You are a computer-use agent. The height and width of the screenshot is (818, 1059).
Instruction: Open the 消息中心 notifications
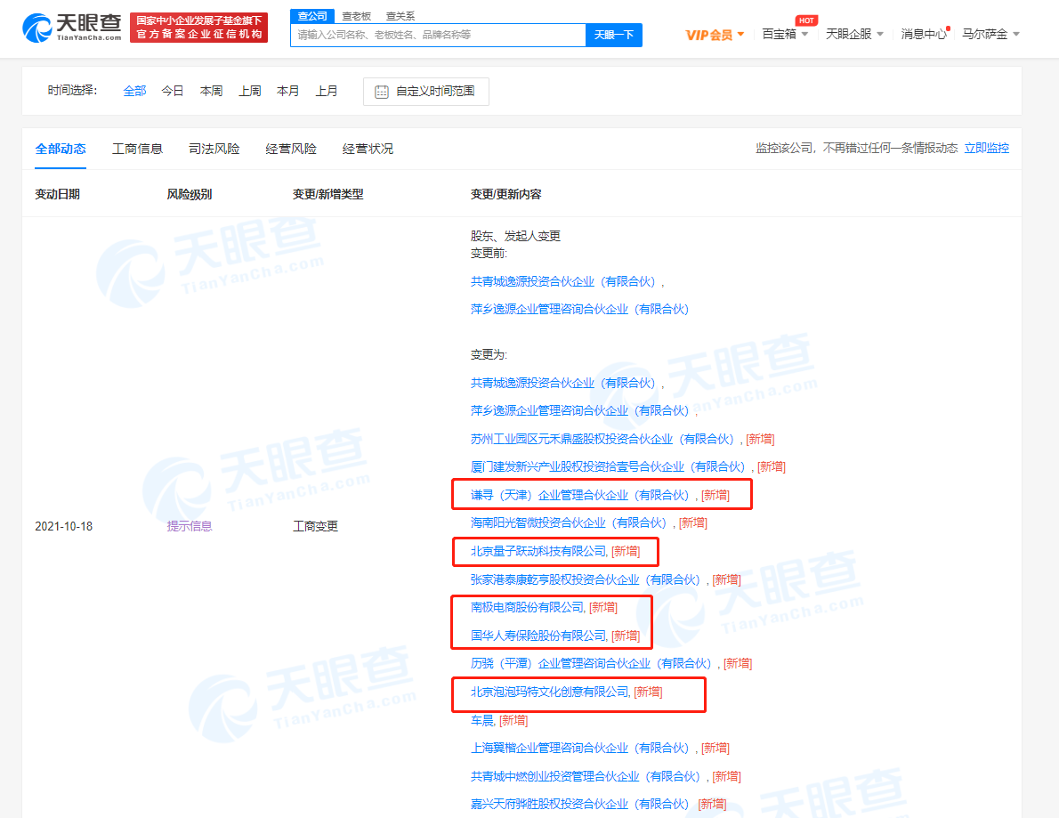coord(924,34)
